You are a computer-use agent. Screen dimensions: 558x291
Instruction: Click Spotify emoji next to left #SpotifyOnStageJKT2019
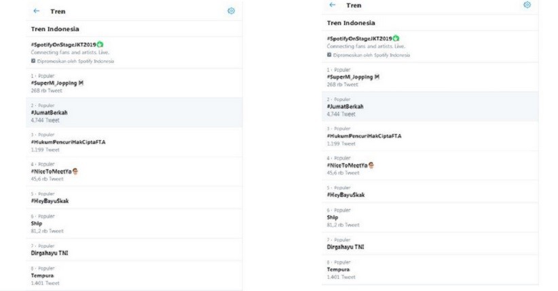[x=100, y=45]
